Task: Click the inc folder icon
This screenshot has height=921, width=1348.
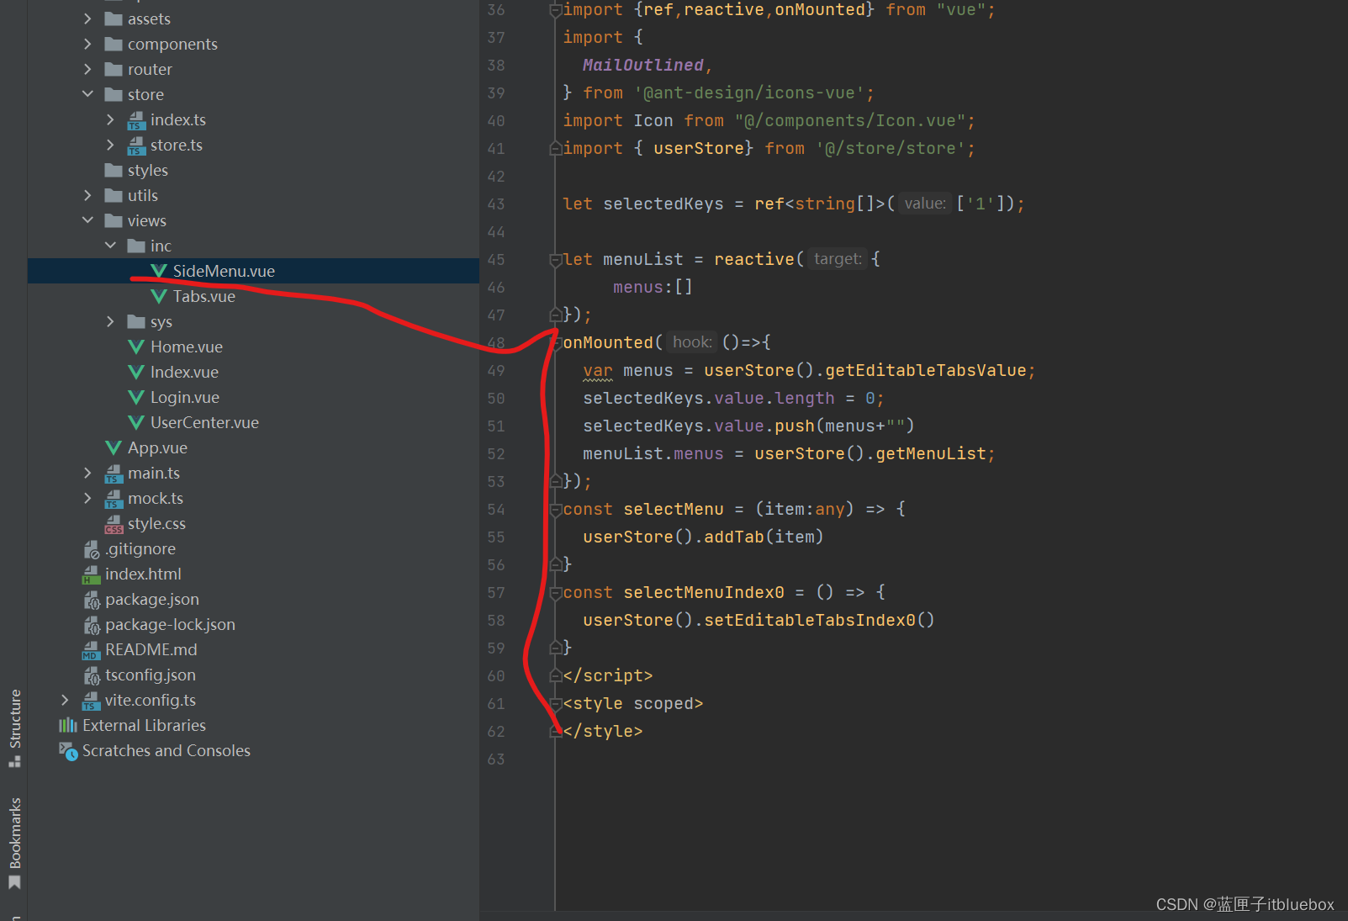Action: tap(136, 246)
